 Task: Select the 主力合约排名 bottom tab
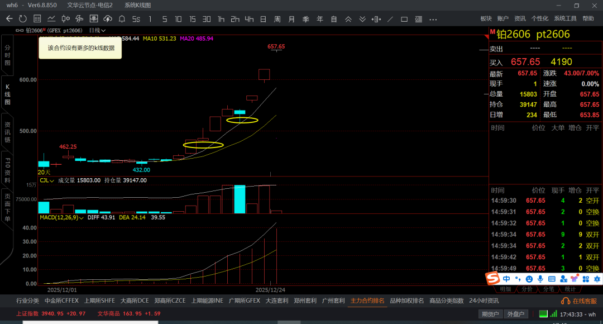click(367, 301)
